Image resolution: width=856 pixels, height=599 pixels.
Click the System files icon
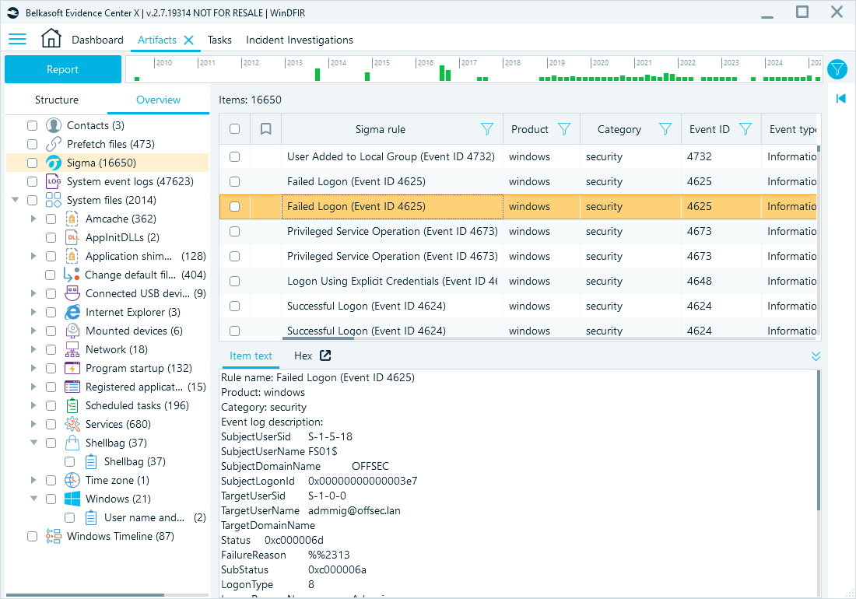coord(54,200)
